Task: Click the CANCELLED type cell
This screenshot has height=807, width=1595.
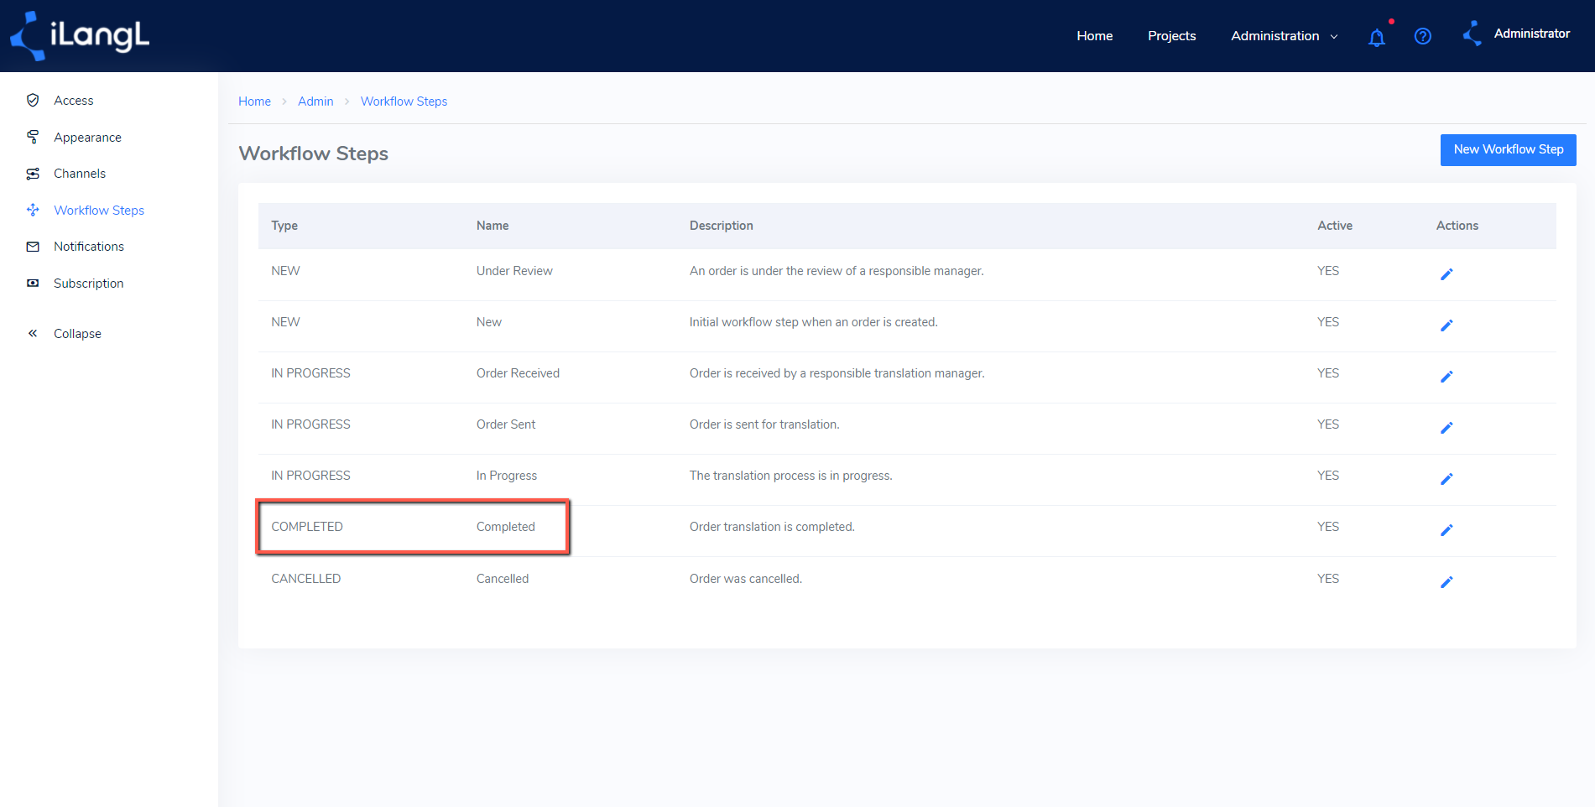Action: 306,579
